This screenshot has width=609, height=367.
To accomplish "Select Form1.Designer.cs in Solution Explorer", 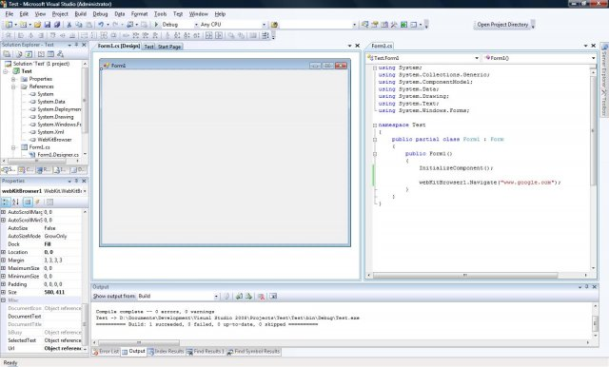I will pyautogui.click(x=58, y=155).
